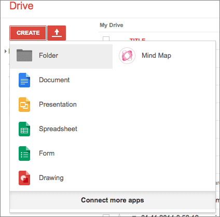Click the yellow Presentation icon
Viewport: 220px width, 217px height.
point(24,105)
